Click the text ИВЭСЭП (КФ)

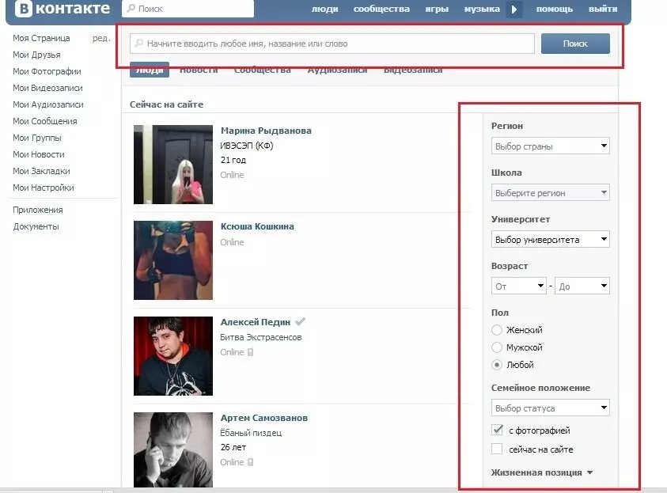coord(247,146)
